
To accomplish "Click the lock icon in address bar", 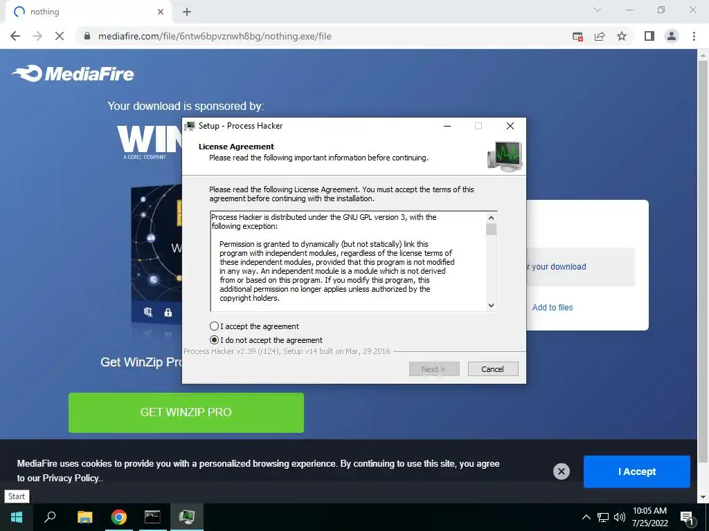I will coord(87,36).
